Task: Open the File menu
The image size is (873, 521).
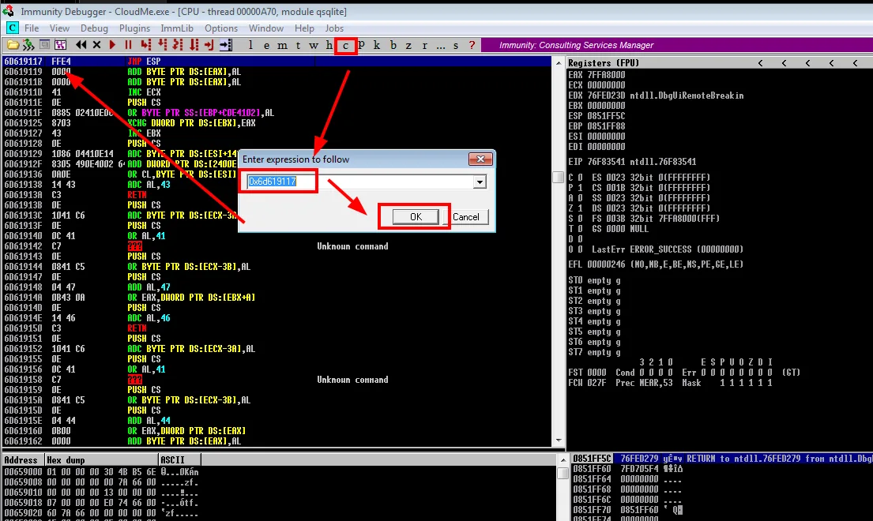Action: 32,28
